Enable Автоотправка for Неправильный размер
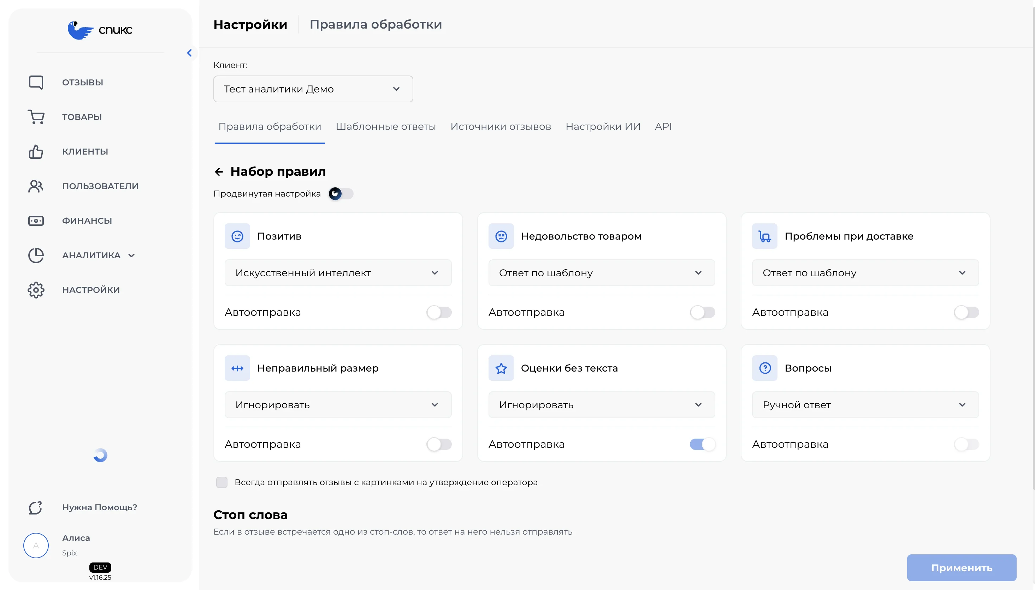 coord(439,444)
